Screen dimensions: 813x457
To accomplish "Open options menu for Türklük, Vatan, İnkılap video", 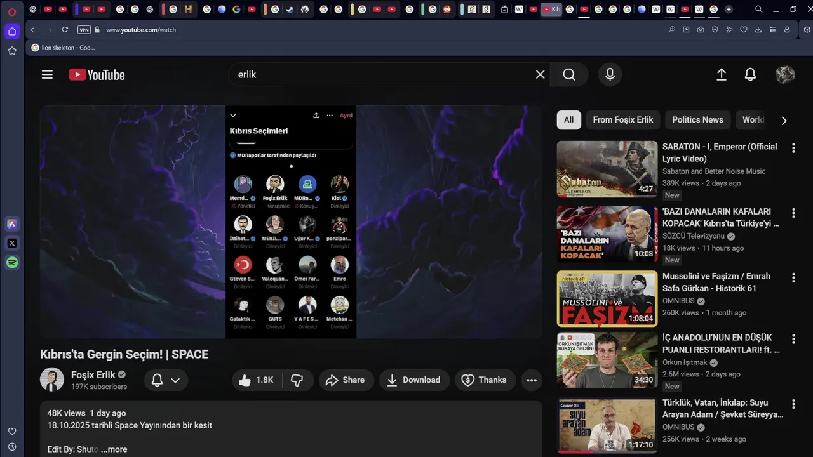I will 793,404.
